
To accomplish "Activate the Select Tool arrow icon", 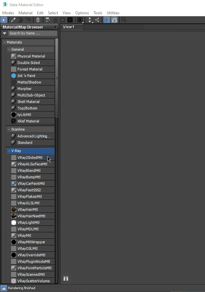I will point(4,20).
